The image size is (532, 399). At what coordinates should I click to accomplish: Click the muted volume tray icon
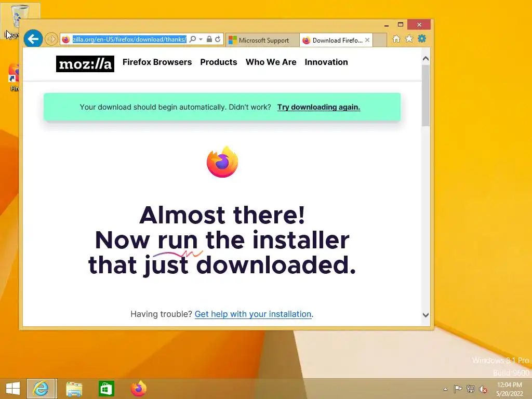pos(483,389)
